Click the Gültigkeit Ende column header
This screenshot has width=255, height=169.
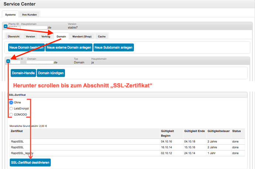pos(195,134)
